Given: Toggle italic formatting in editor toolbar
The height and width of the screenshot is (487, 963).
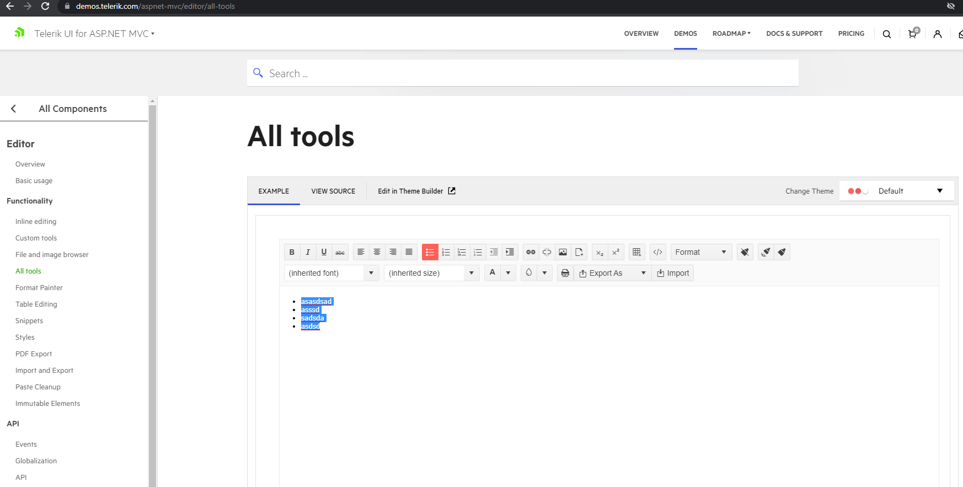Looking at the screenshot, I should tap(308, 252).
